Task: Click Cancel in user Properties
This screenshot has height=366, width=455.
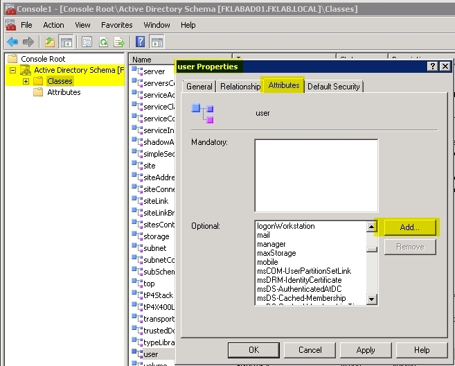Action: click(310, 350)
